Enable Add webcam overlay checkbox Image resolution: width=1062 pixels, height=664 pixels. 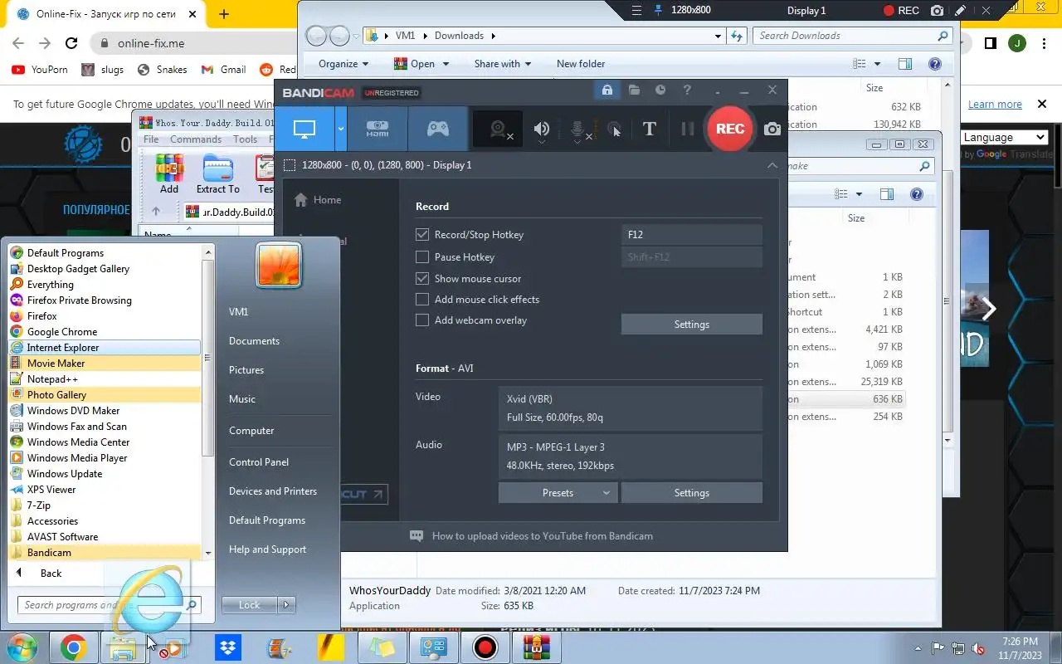[x=422, y=320]
